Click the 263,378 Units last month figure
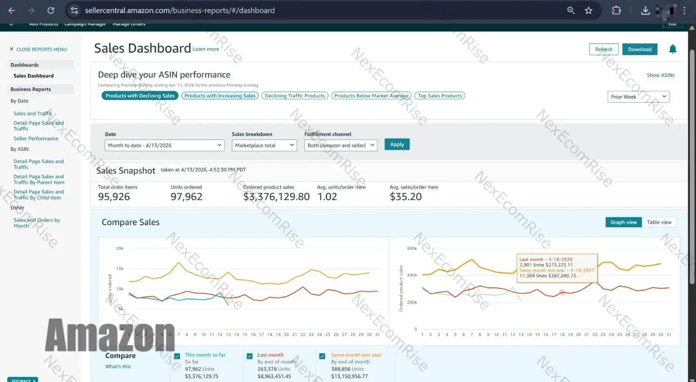 pos(274,369)
